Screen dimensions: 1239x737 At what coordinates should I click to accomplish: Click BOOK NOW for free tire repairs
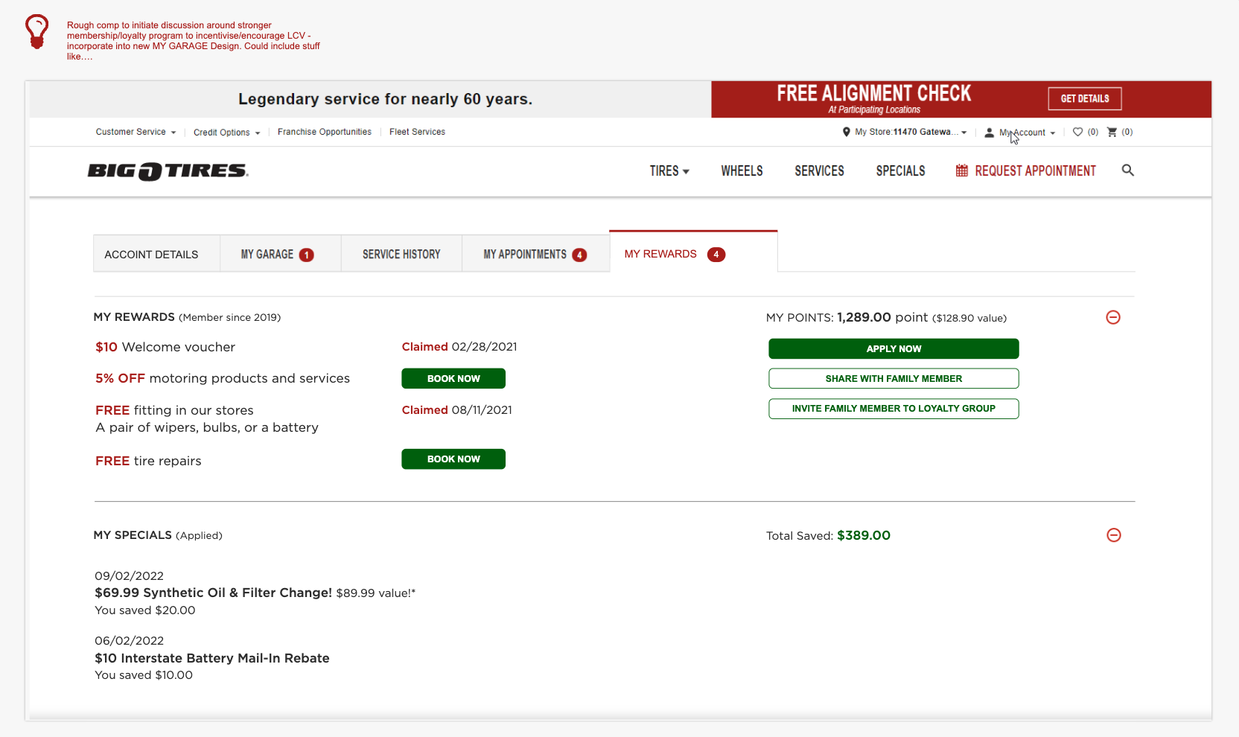[x=453, y=459]
